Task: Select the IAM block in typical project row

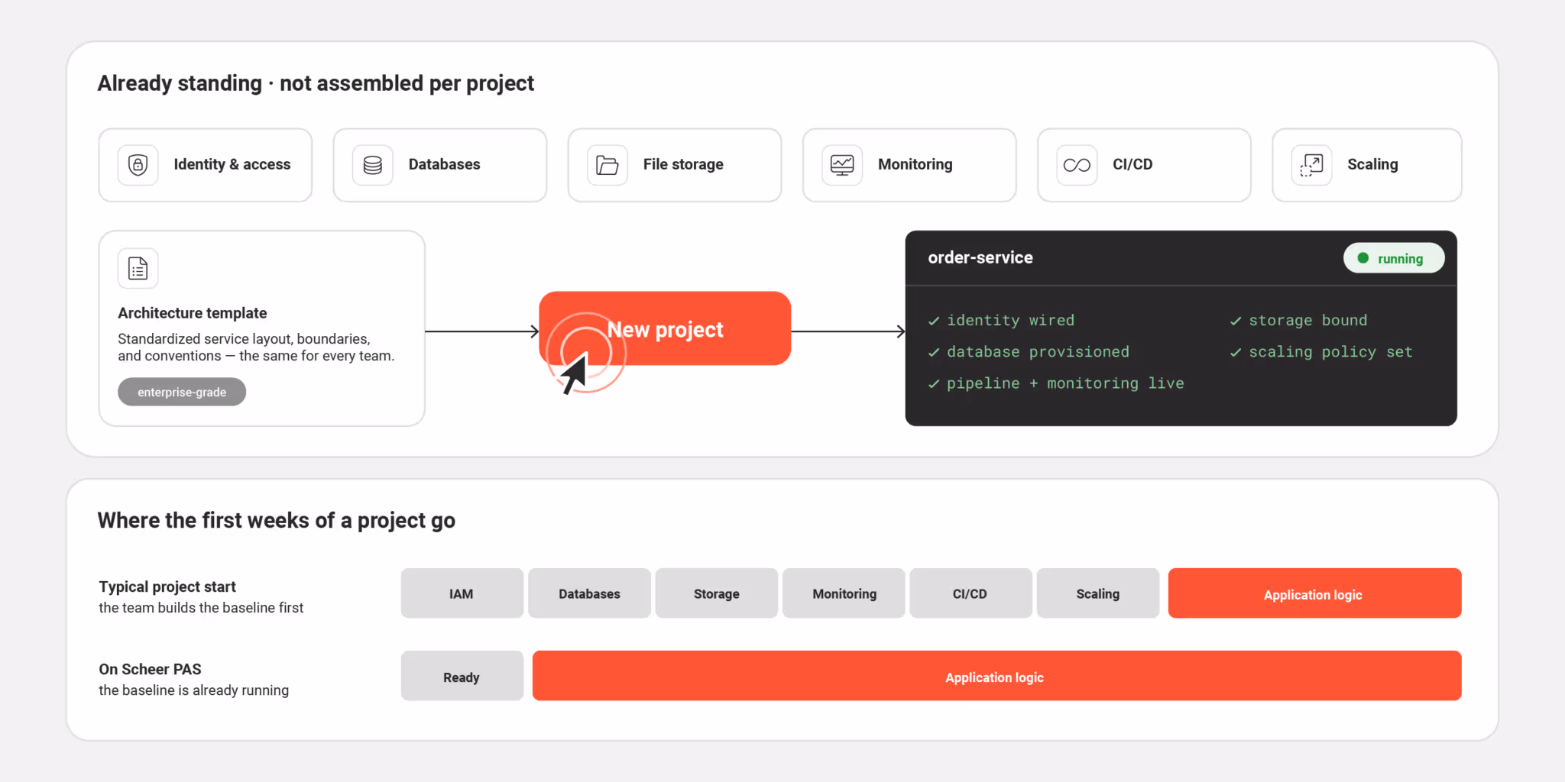Action: tap(462, 593)
